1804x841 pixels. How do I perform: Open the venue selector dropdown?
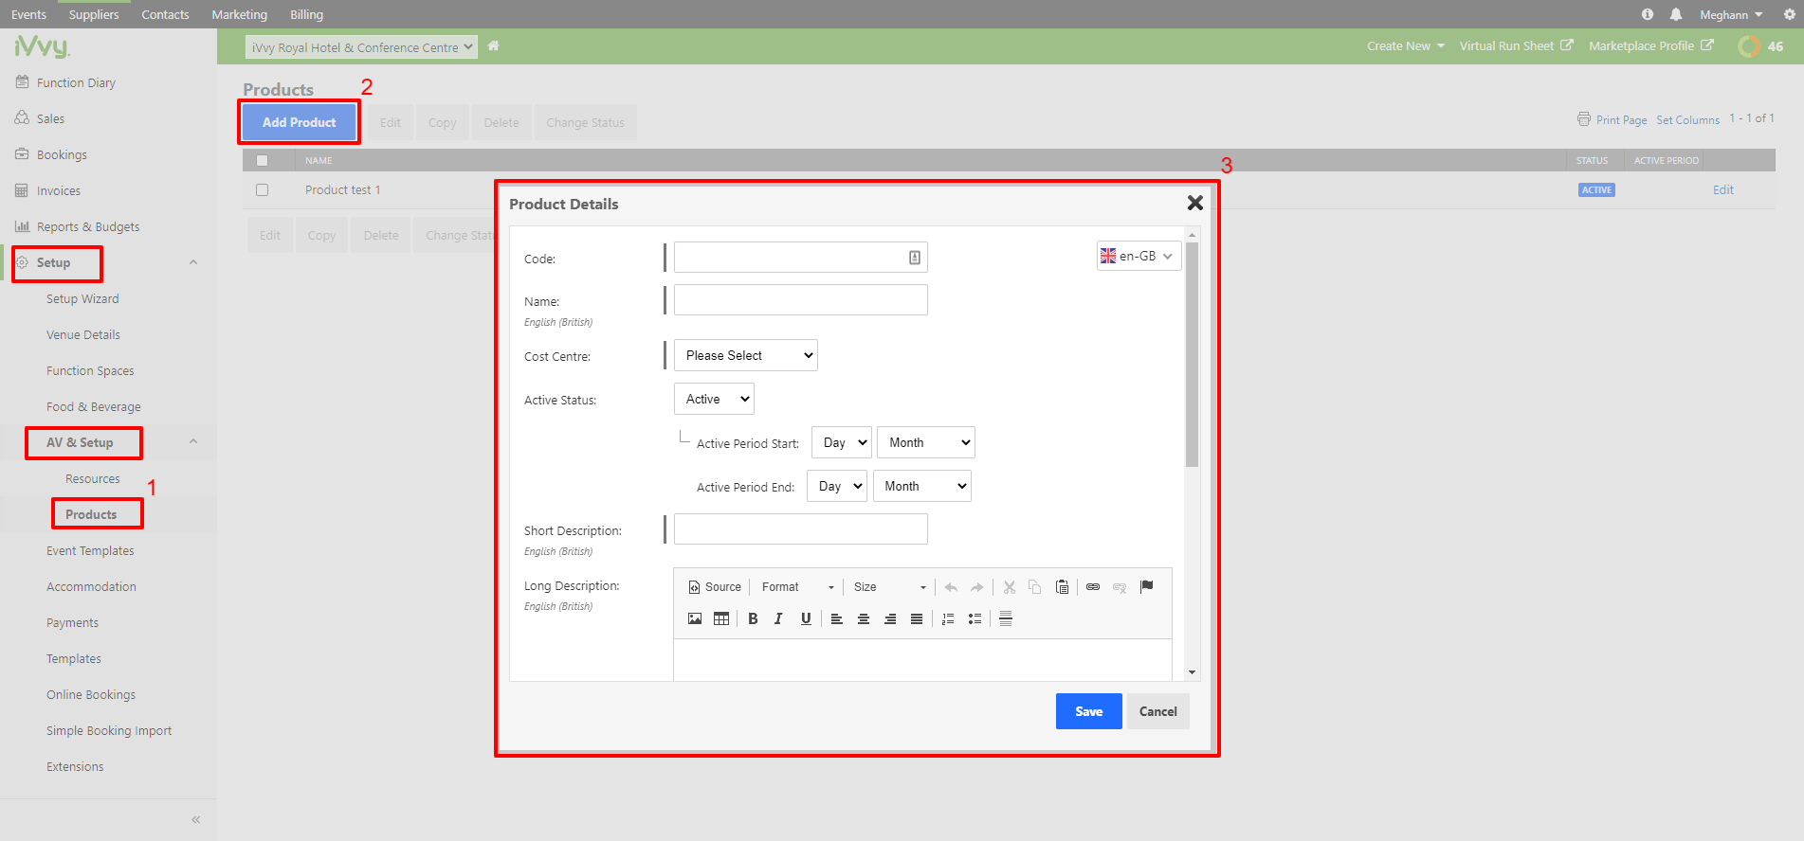(361, 47)
